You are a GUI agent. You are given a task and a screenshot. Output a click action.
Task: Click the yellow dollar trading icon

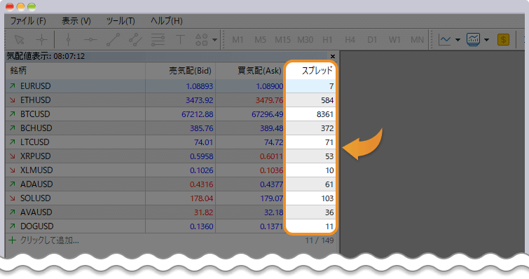click(x=503, y=40)
